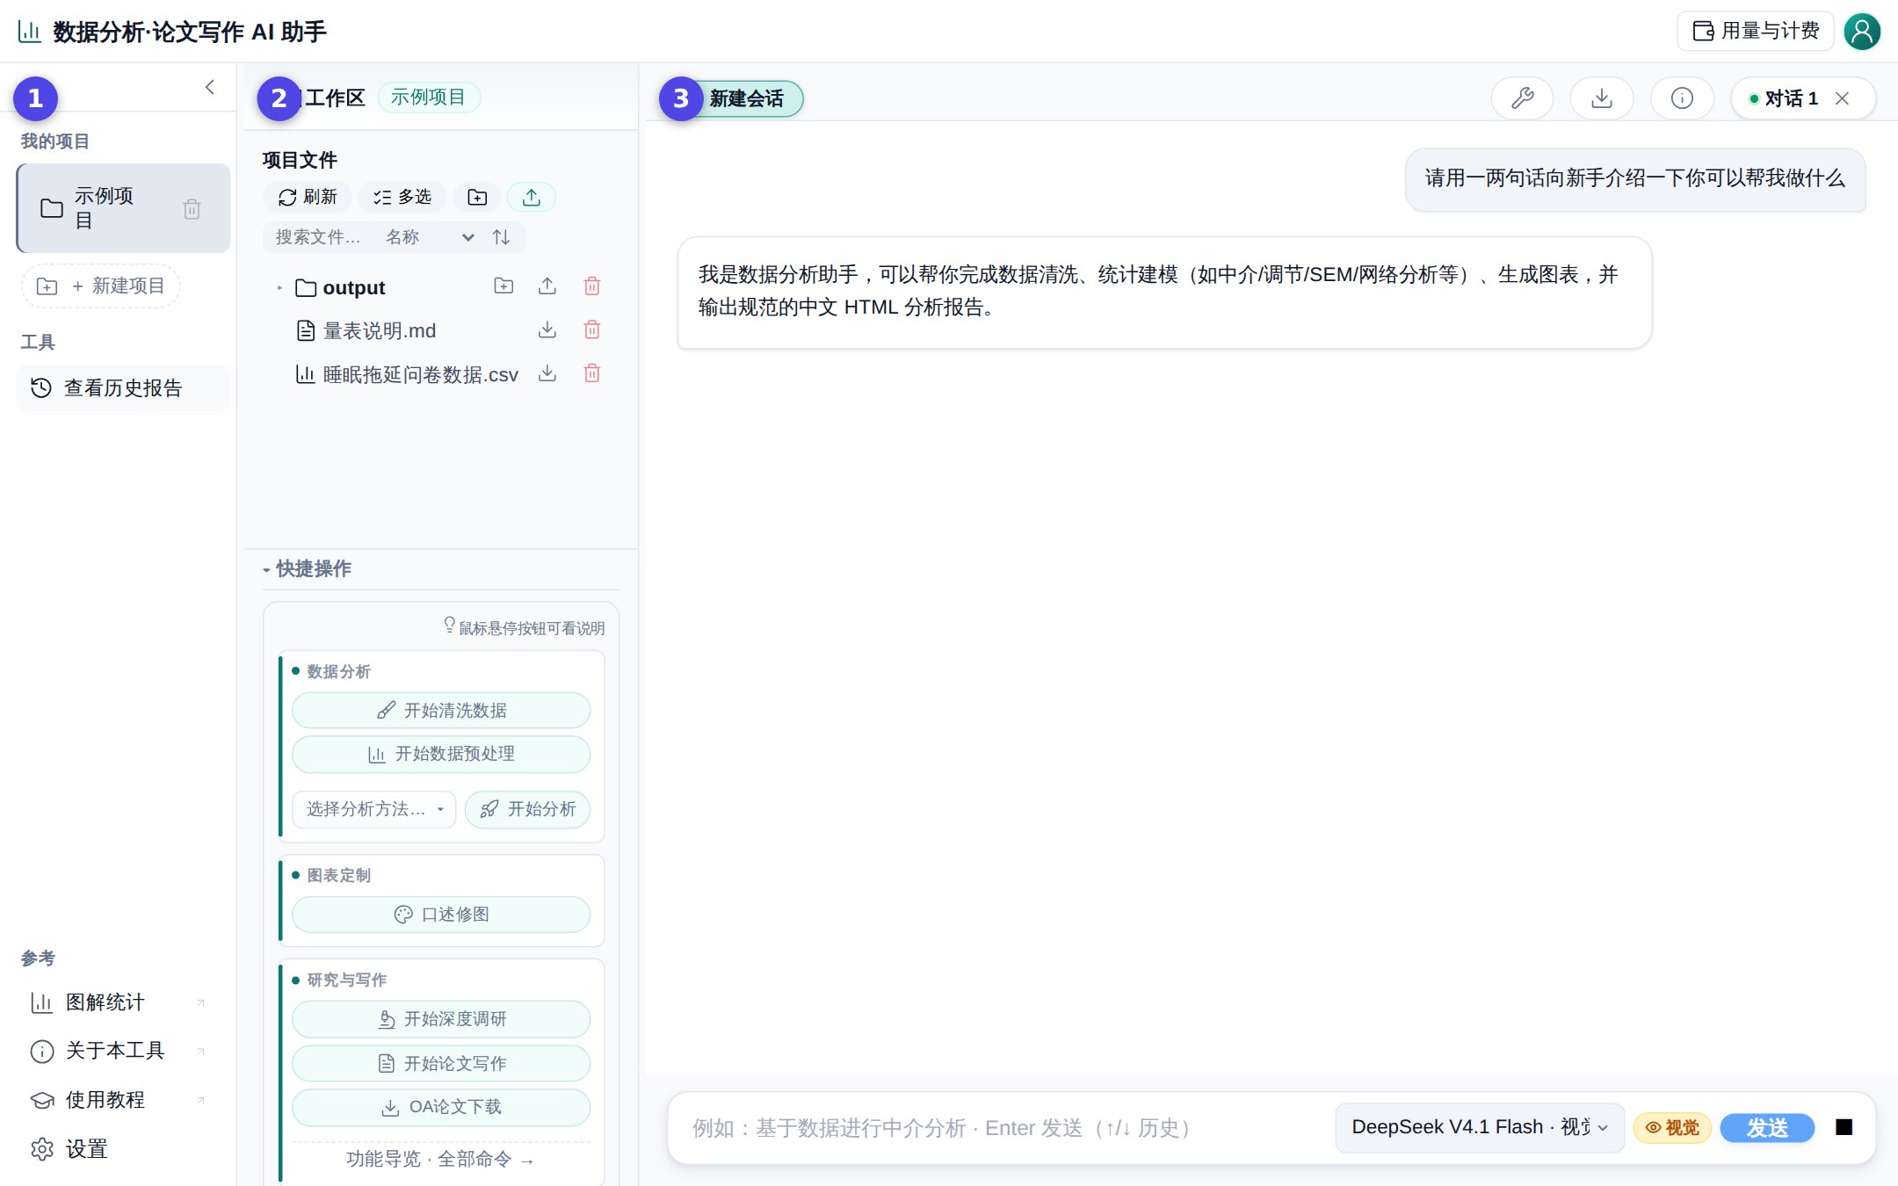
Task: Click the upload icon in file toolbar
Action: click(x=532, y=197)
